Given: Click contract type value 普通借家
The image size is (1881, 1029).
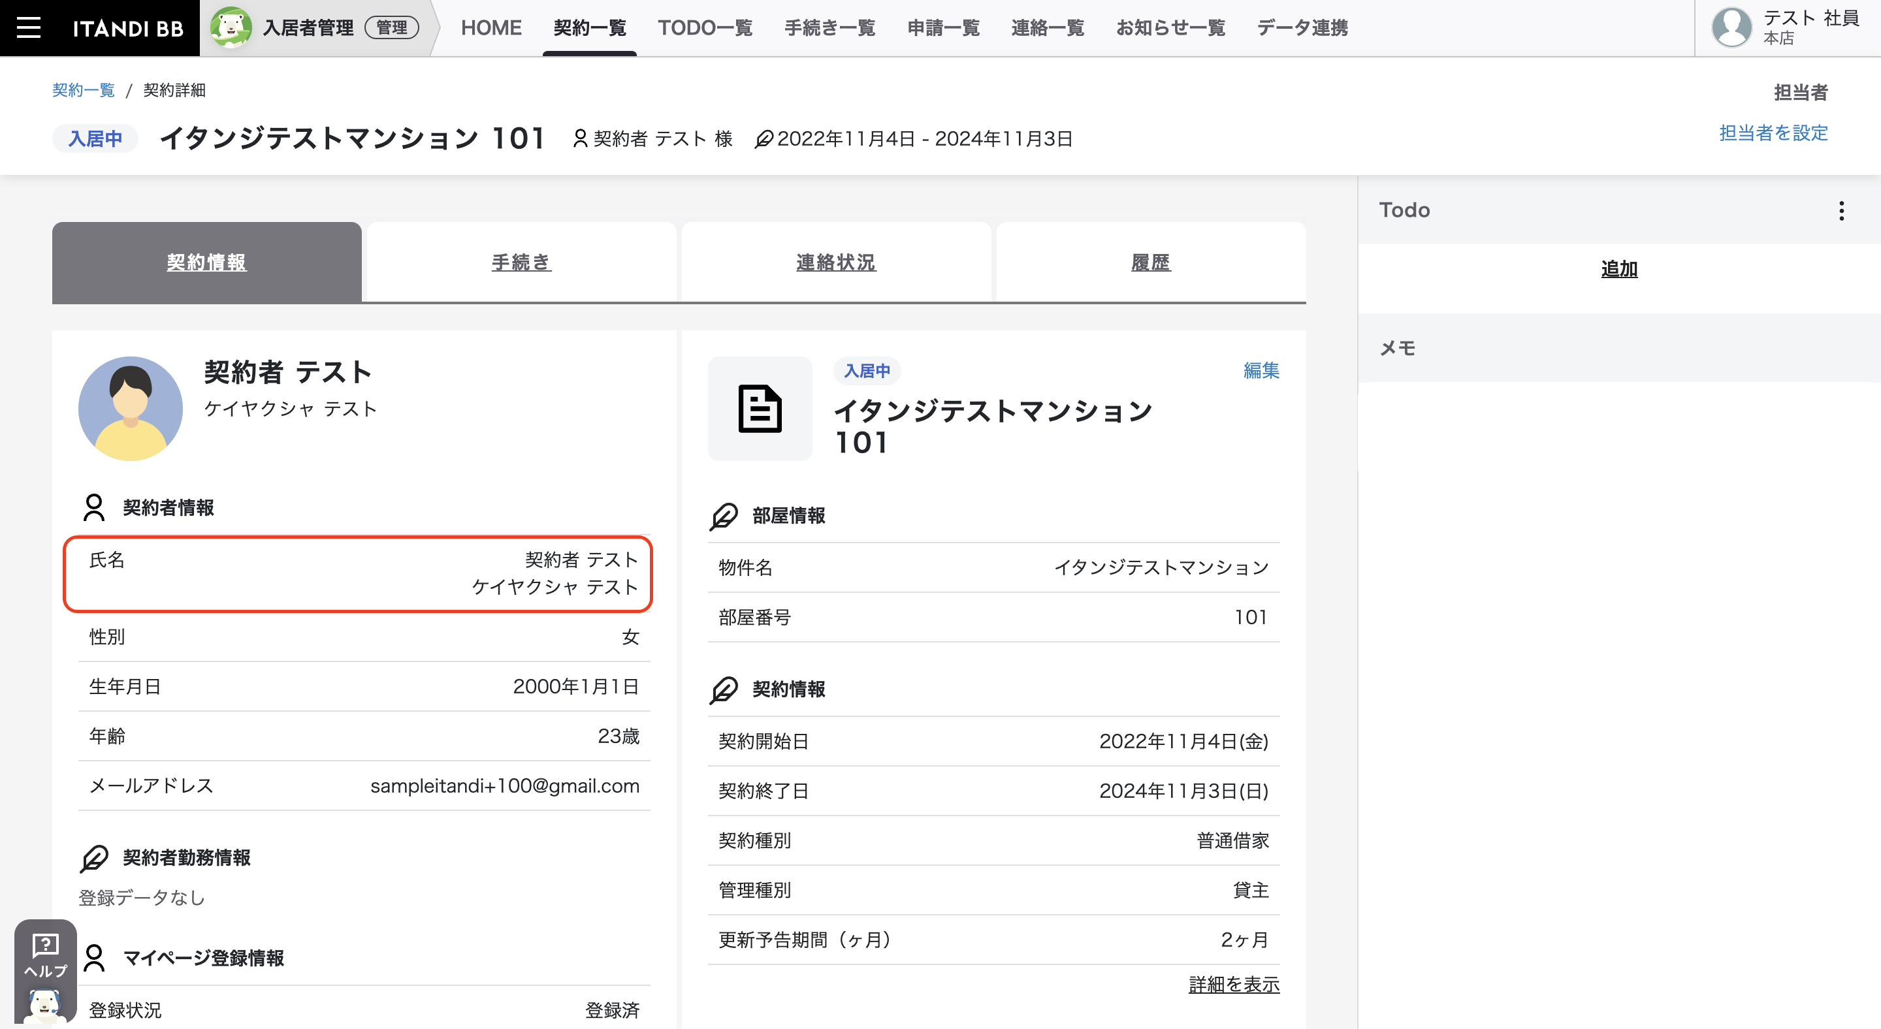Looking at the screenshot, I should (1232, 841).
